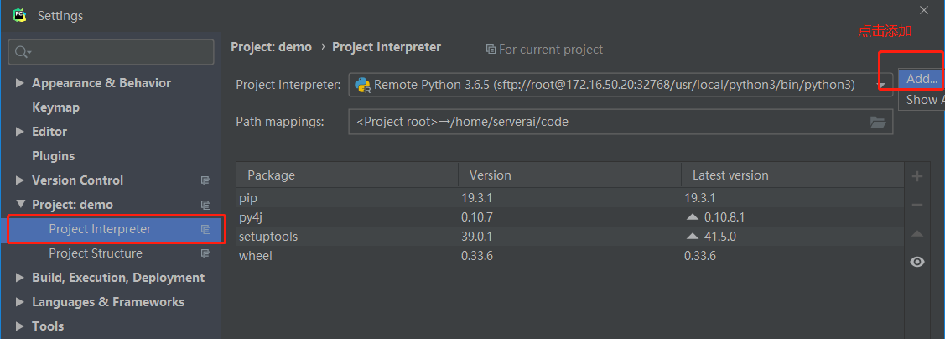Click the uninstall package minus icon

click(917, 205)
